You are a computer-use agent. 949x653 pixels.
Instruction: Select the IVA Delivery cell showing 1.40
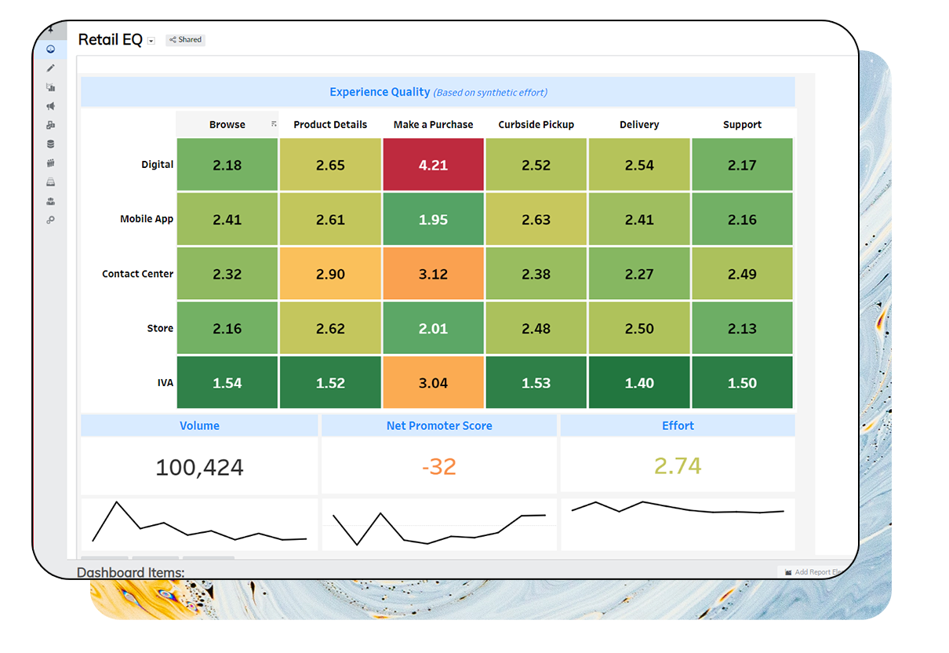(x=639, y=382)
